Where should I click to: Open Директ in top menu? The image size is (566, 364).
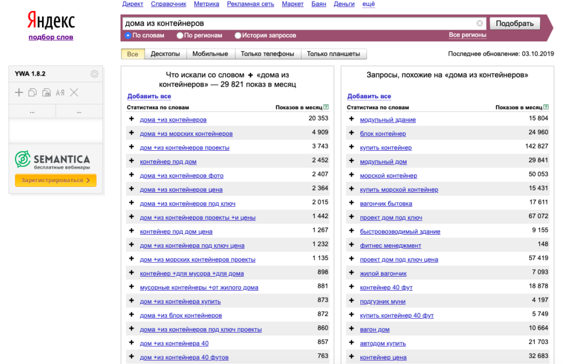pyautogui.click(x=133, y=4)
